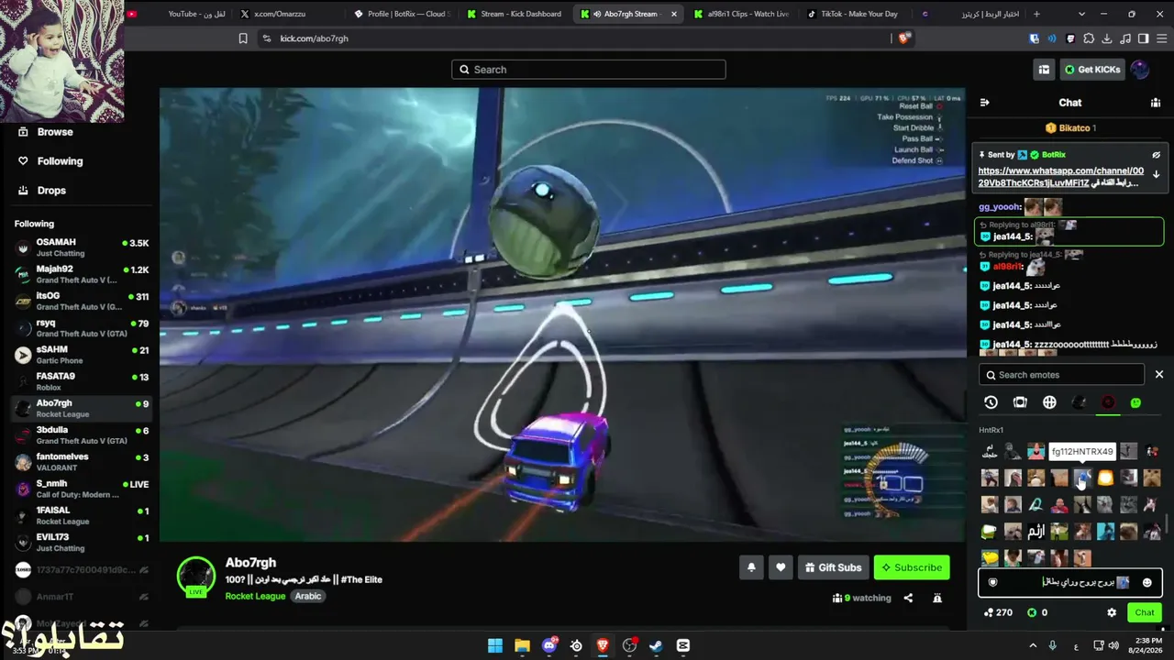Open the Brave hamburger menu

[1160, 38]
